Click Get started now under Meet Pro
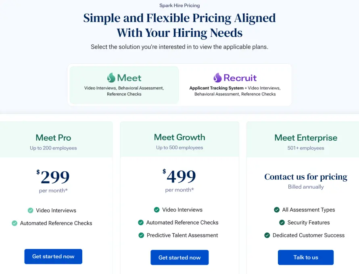Screen dimensions: 359x274 (53, 256)
